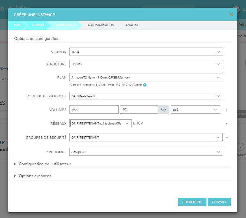The height and width of the screenshot is (218, 246).
Task: Open the IP PUBLIQUE Assign EIP dropdown
Action: coord(146,152)
